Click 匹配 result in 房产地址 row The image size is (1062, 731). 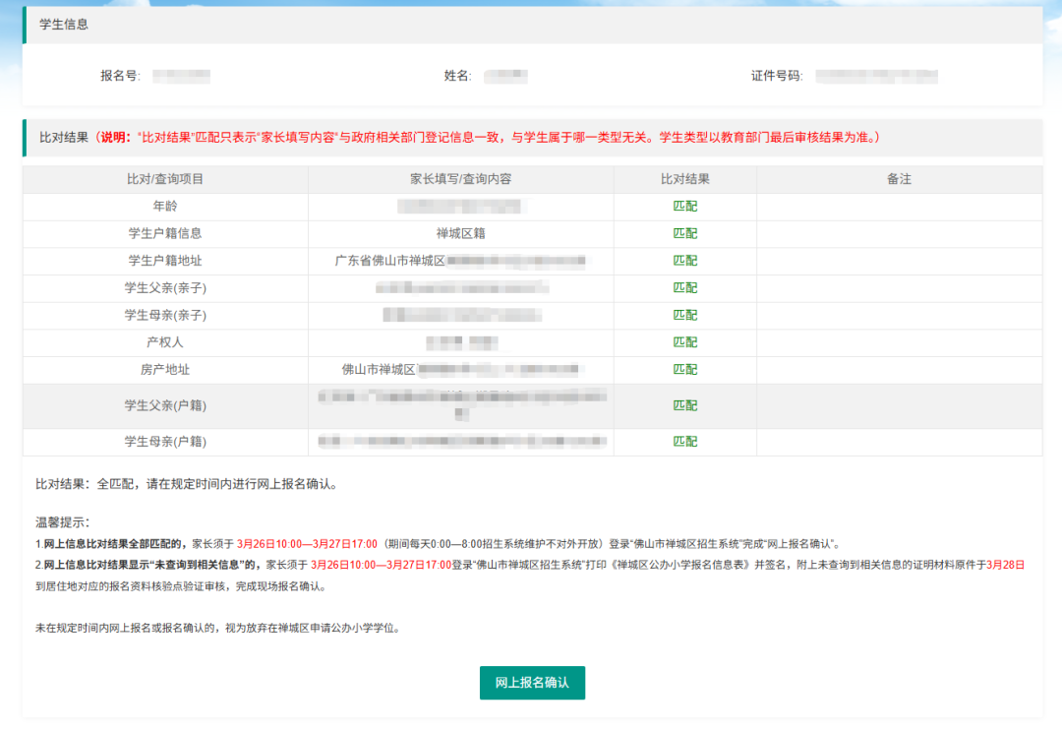pos(684,369)
